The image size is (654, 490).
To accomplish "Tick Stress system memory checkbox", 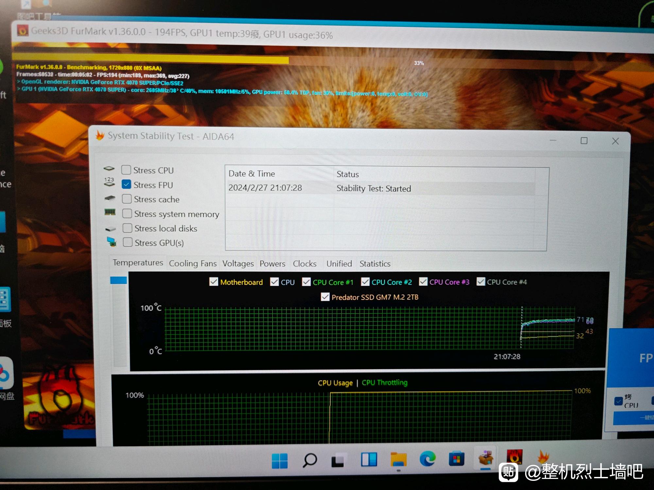I will click(127, 214).
